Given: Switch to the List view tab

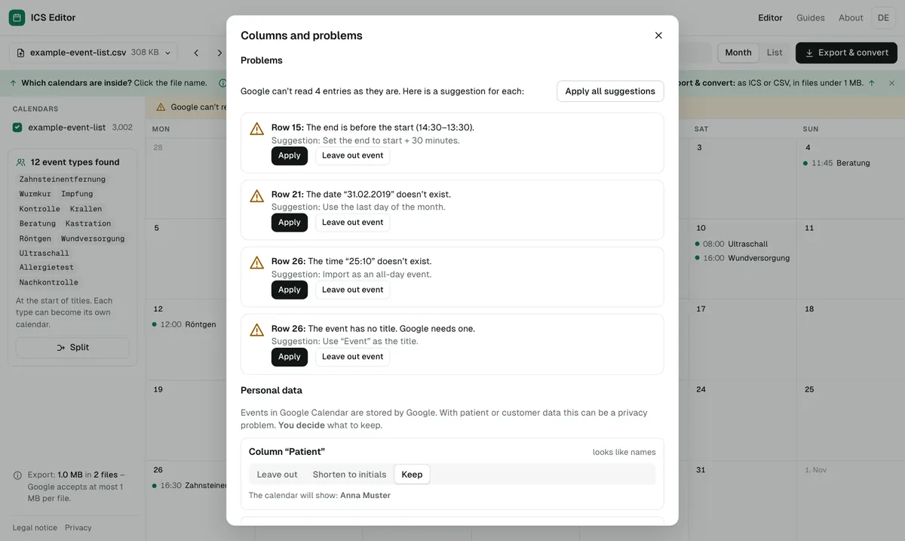Looking at the screenshot, I should [x=775, y=53].
